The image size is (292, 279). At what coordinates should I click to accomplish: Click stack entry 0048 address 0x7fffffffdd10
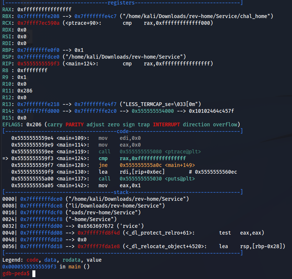[x=41, y=240]
